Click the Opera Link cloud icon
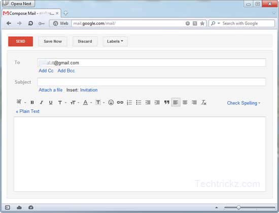The height and width of the screenshot is (213, 279). (x=19, y=207)
